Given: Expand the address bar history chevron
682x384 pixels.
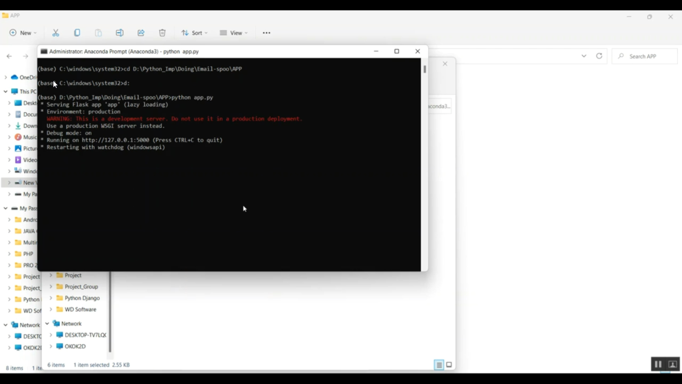Looking at the screenshot, I should 584,56.
